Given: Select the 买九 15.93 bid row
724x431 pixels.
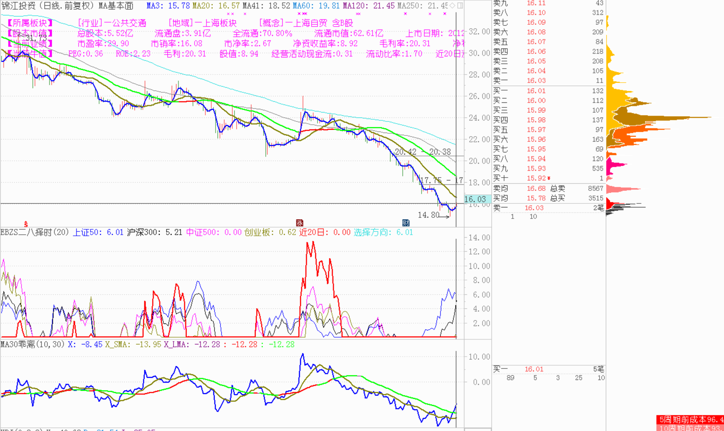Looking at the screenshot, I should [548, 169].
